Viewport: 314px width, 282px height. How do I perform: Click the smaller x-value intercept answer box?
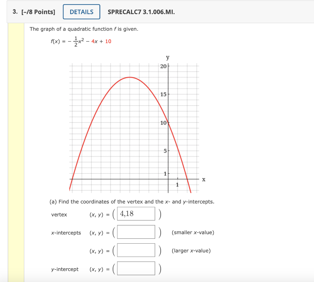click(x=136, y=232)
